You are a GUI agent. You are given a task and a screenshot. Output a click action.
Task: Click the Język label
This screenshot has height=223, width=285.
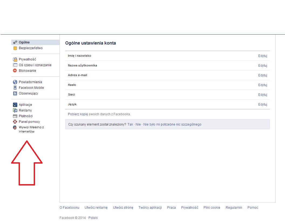[72, 104]
